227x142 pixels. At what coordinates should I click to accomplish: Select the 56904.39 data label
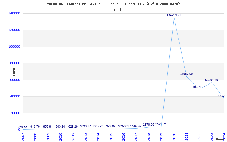(211, 80)
